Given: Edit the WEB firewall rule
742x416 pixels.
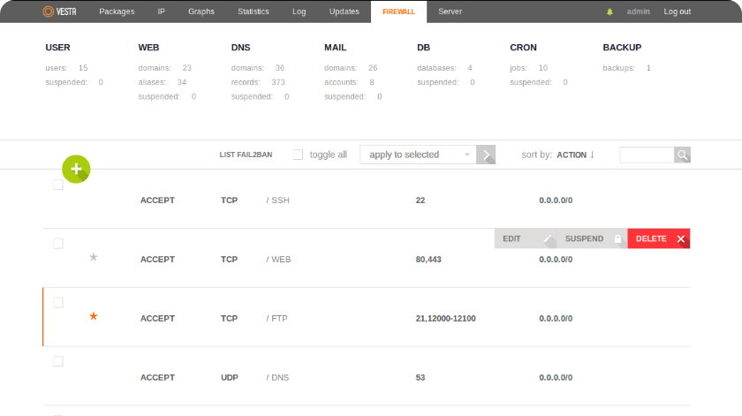Looking at the screenshot, I should (x=526, y=238).
